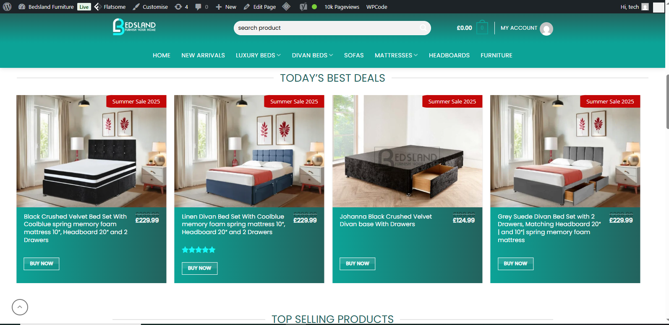Open the comments bubble icon

tap(201, 7)
